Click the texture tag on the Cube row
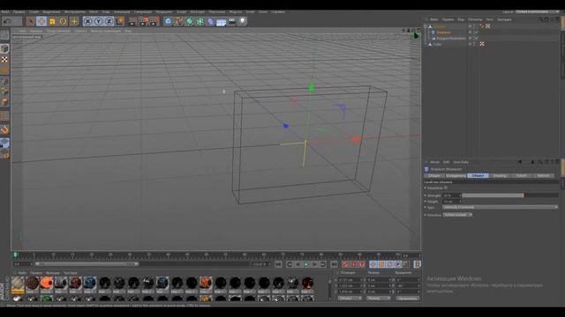The height and width of the screenshot is (317, 565). [482, 44]
